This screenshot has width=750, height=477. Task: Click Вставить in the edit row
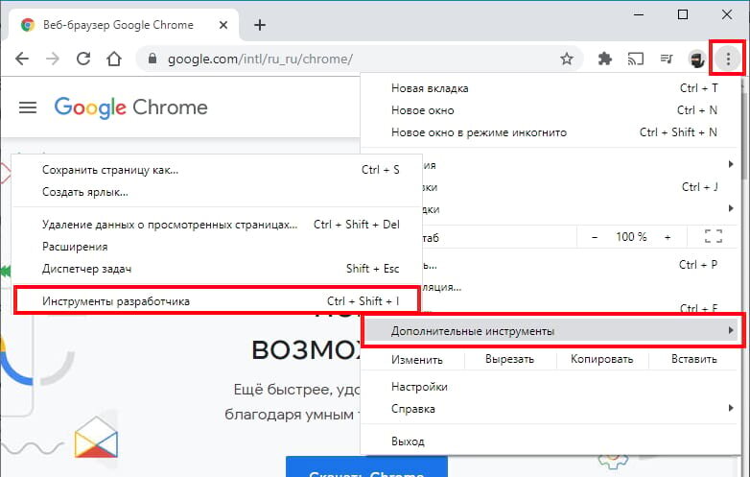click(694, 359)
